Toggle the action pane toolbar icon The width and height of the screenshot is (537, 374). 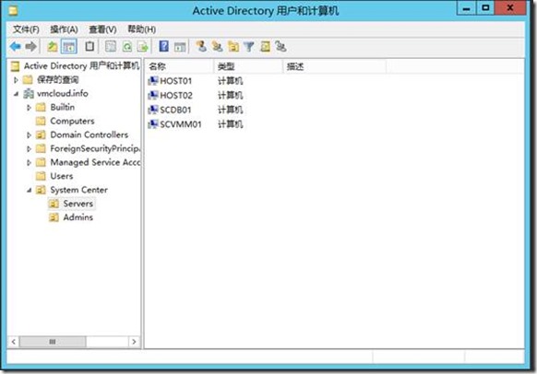pyautogui.click(x=180, y=47)
